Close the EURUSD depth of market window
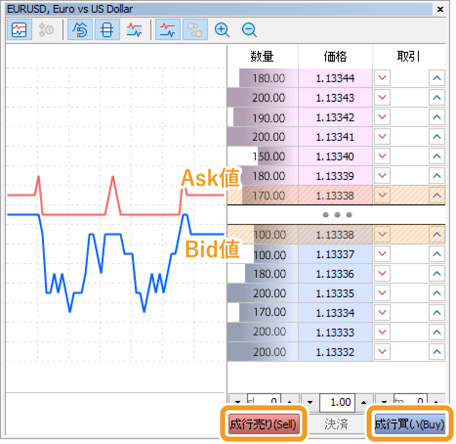The width and height of the screenshot is (456, 444). (440, 9)
